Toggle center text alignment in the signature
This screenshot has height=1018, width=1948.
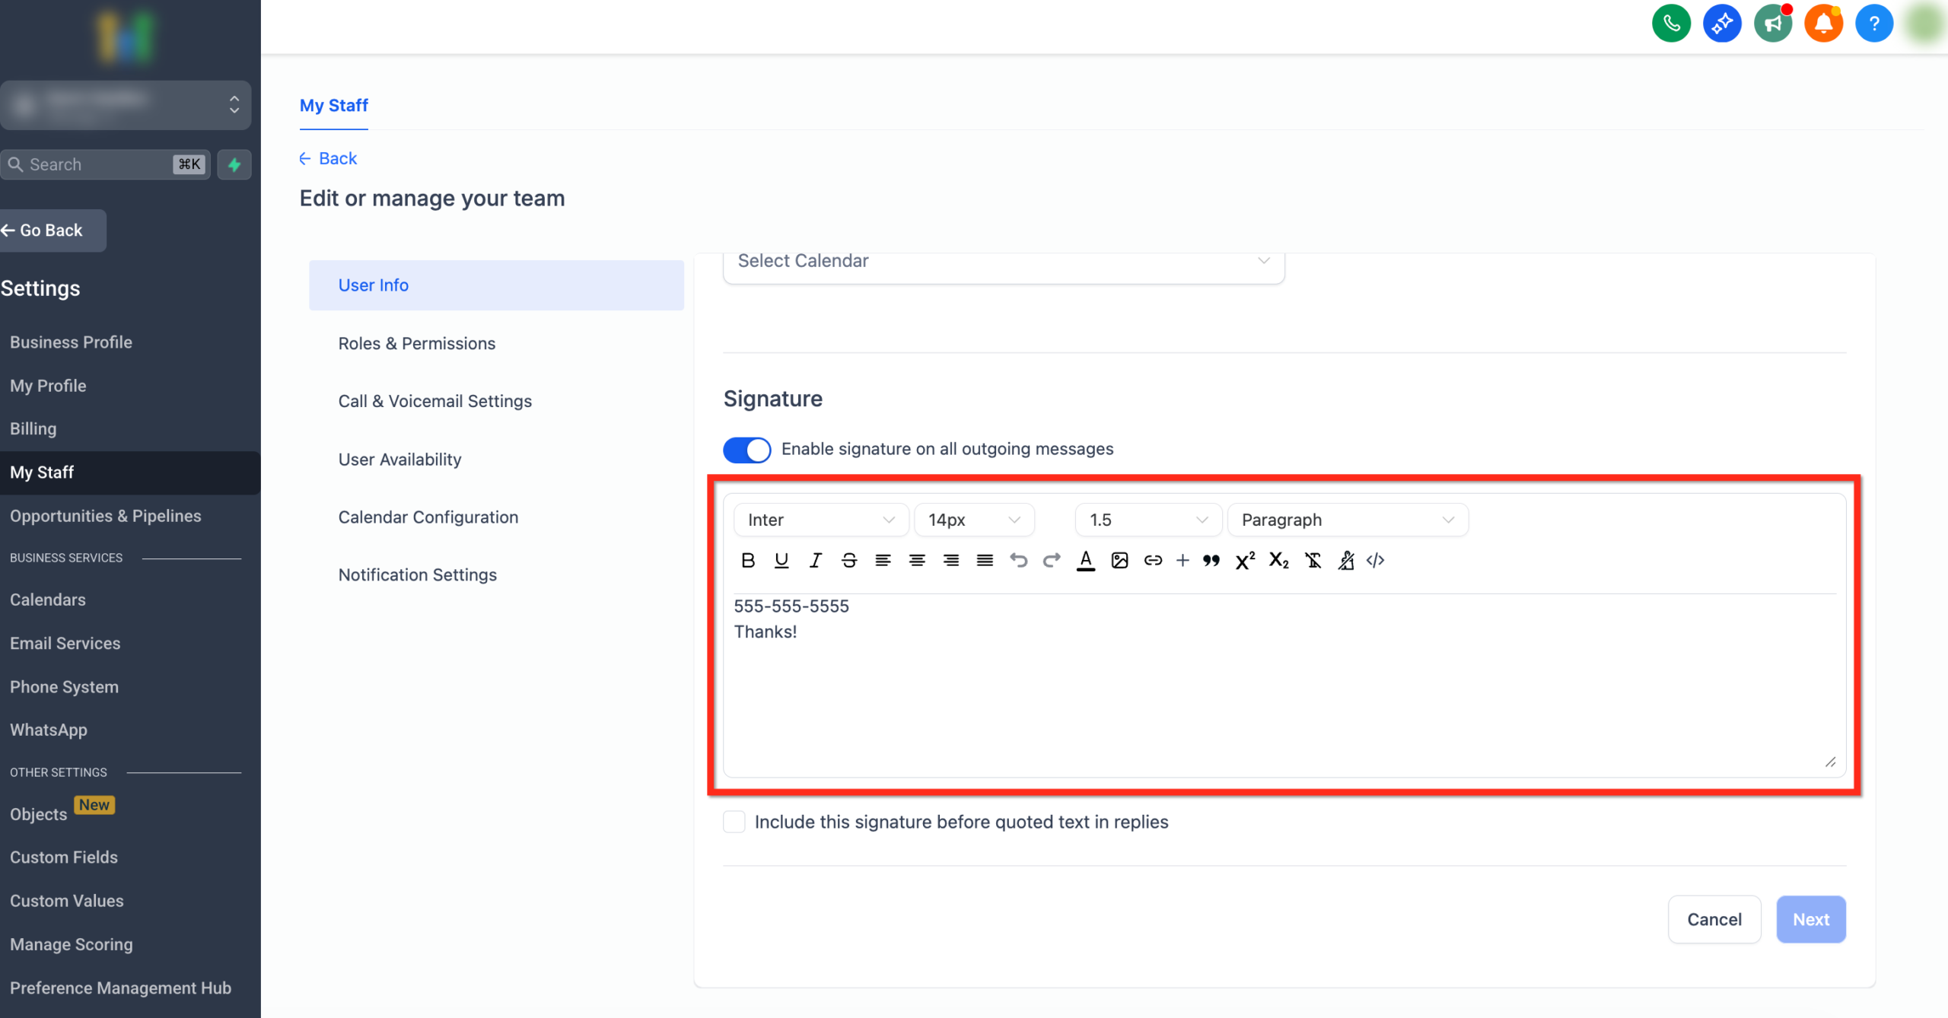click(x=917, y=561)
